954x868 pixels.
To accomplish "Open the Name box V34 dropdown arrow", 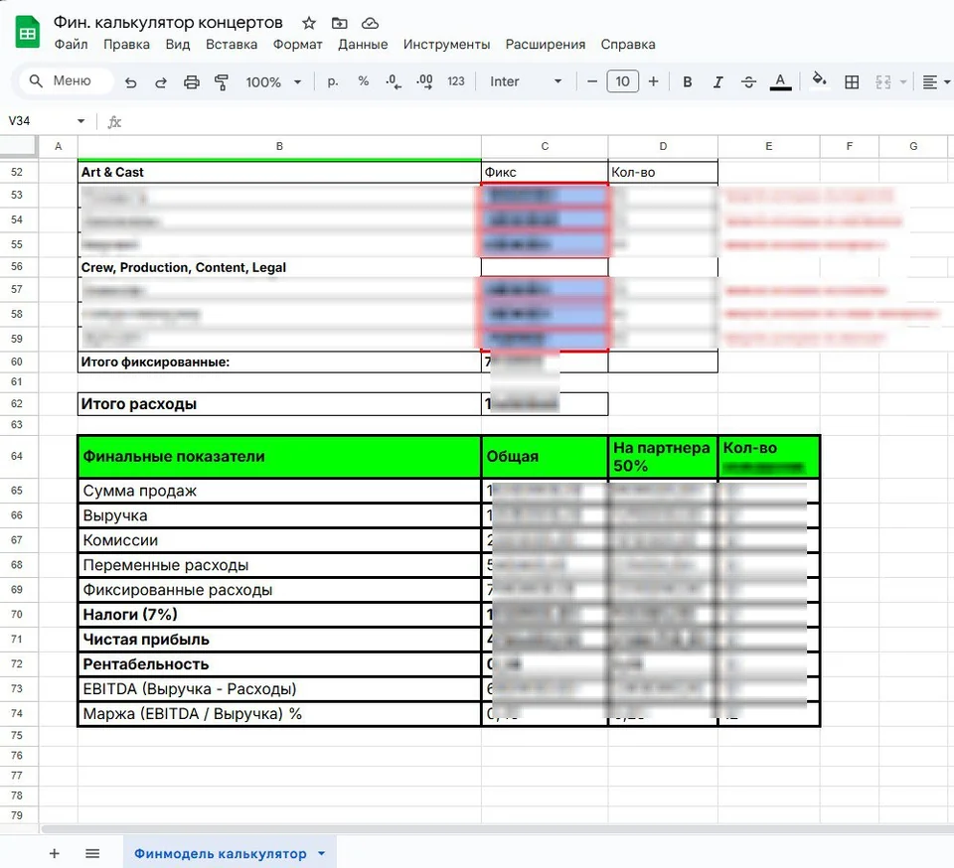I will pos(80,121).
